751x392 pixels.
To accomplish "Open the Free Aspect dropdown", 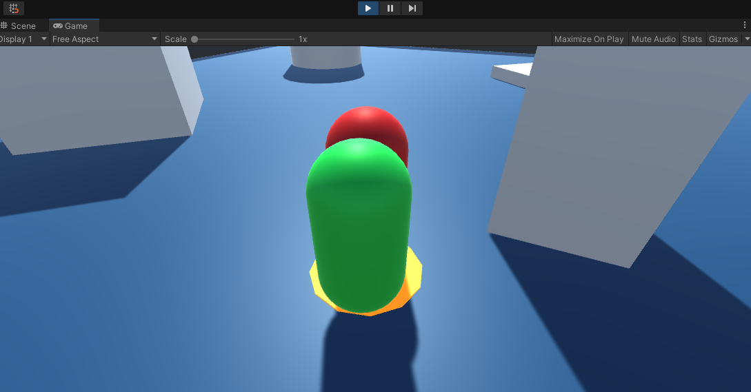I will (x=104, y=39).
